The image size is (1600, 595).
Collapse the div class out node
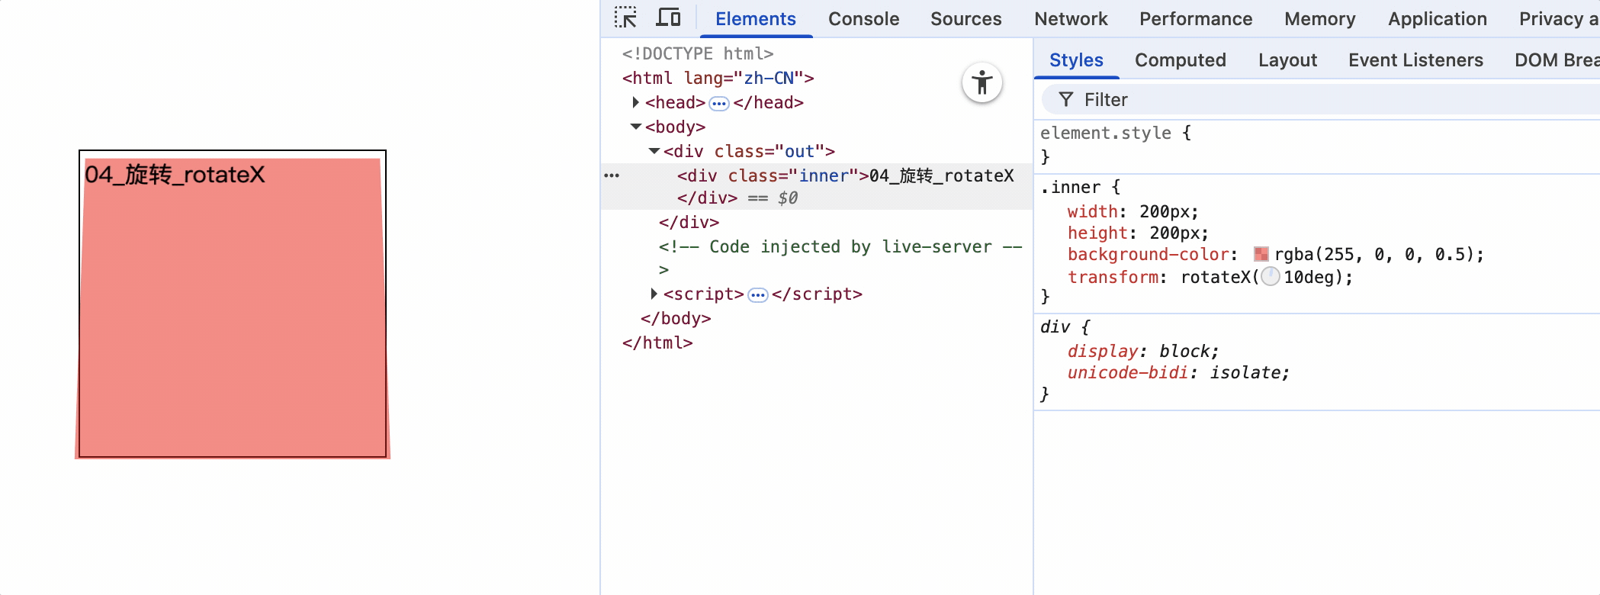pyautogui.click(x=654, y=151)
